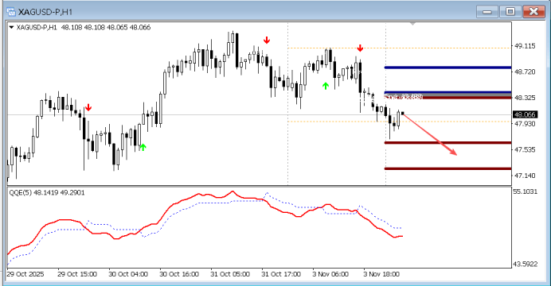Image resolution: width=551 pixels, height=286 pixels.
Task: Click the 47.535 price scale value
Action: 525,149
